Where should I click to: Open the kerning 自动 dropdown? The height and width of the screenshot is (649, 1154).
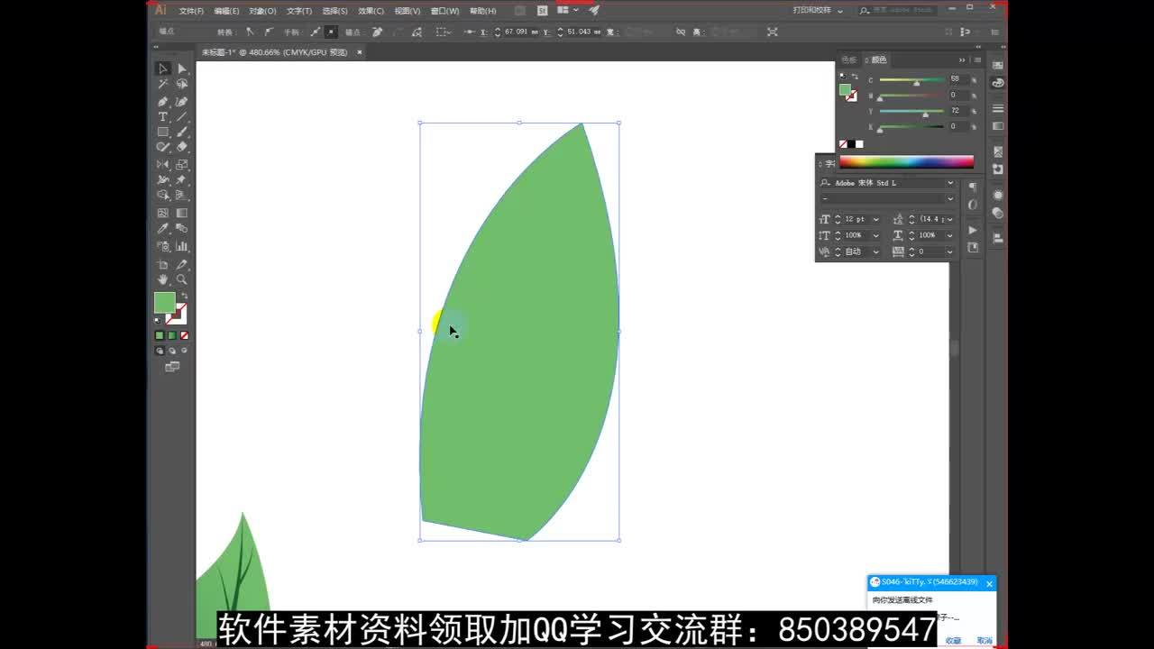pos(875,251)
